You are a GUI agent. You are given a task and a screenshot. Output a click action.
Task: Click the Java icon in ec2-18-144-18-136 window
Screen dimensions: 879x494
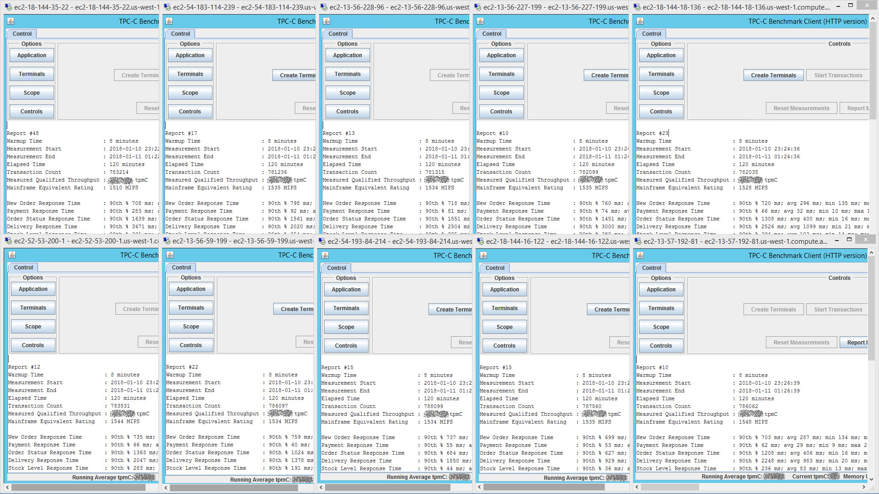(640, 21)
